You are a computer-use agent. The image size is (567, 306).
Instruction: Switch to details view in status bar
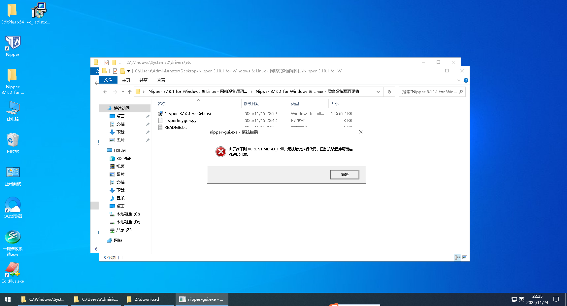pyautogui.click(x=457, y=257)
